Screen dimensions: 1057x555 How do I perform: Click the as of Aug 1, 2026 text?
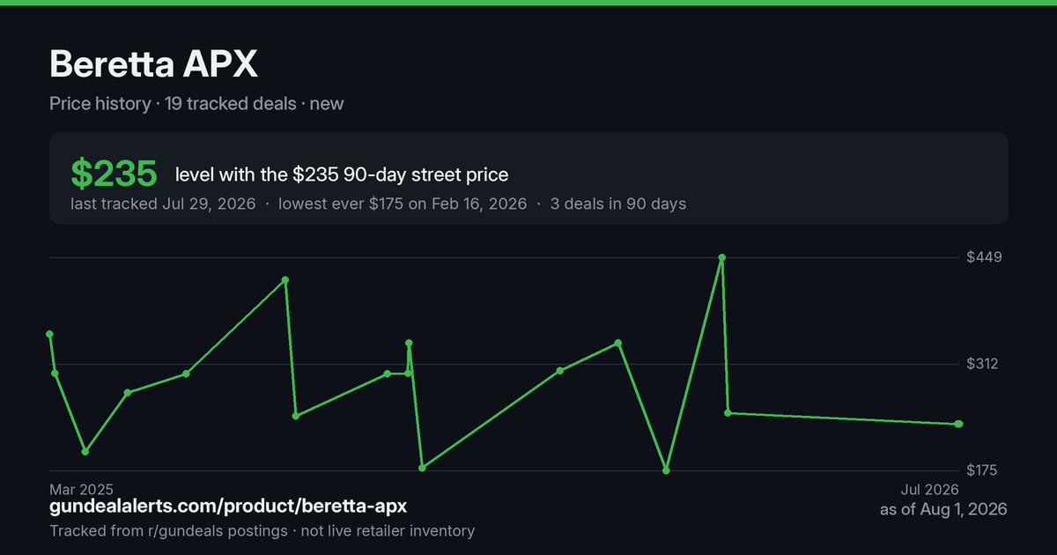click(x=943, y=509)
